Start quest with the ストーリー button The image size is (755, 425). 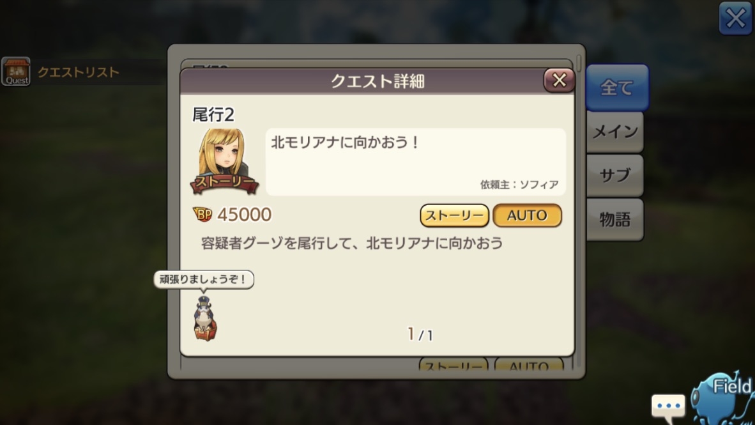(455, 215)
